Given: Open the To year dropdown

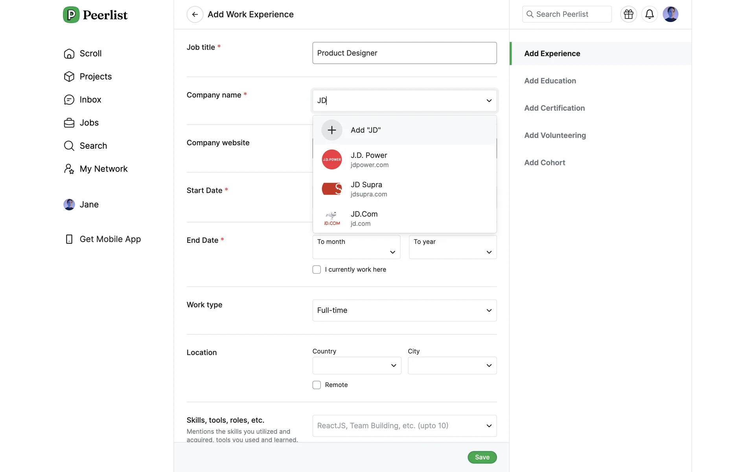Looking at the screenshot, I should coord(453,247).
